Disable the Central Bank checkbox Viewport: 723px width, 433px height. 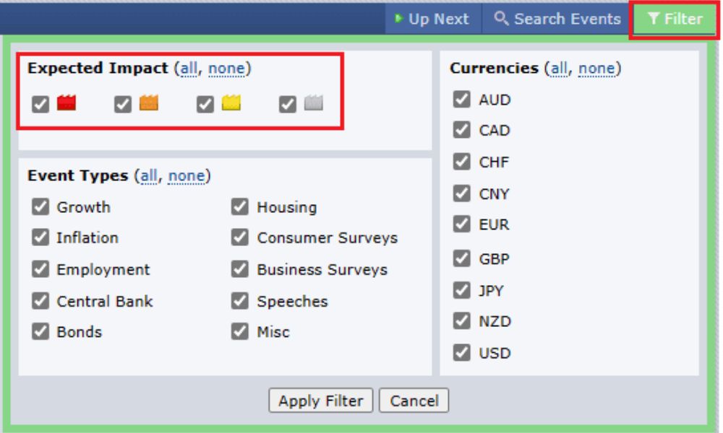click(x=40, y=301)
